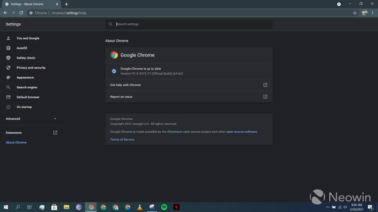Viewport: 378px width, 212px height.
Task: Open the Chrome three-dot menu
Action: point(373,13)
